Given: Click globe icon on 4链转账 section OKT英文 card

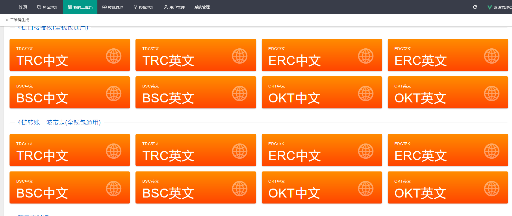Looking at the screenshot, I should (x=491, y=189).
